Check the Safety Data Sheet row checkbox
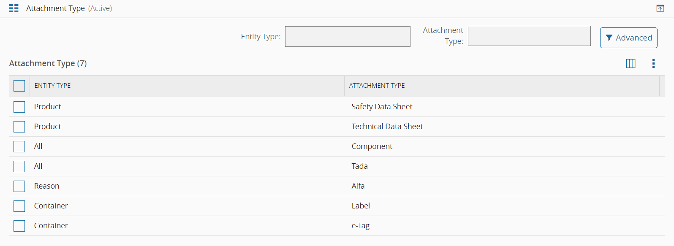 pyautogui.click(x=19, y=107)
